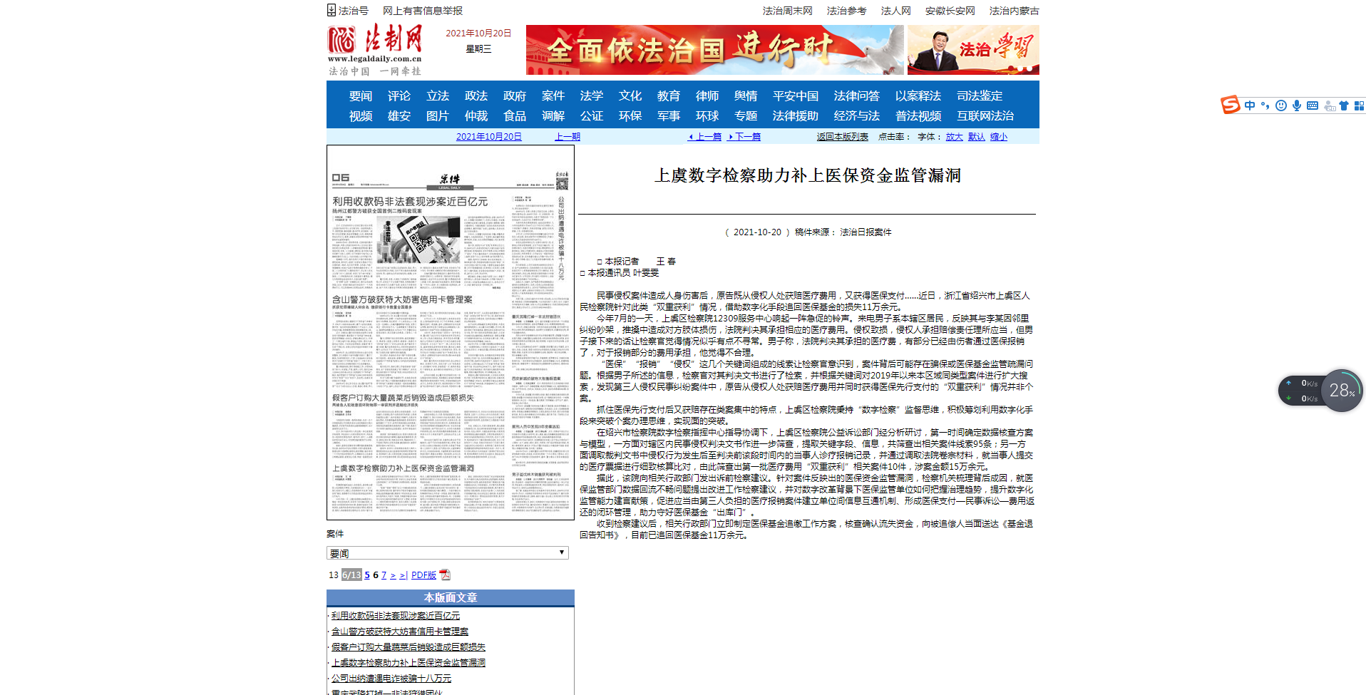Open 法人网 top link

pyautogui.click(x=896, y=11)
